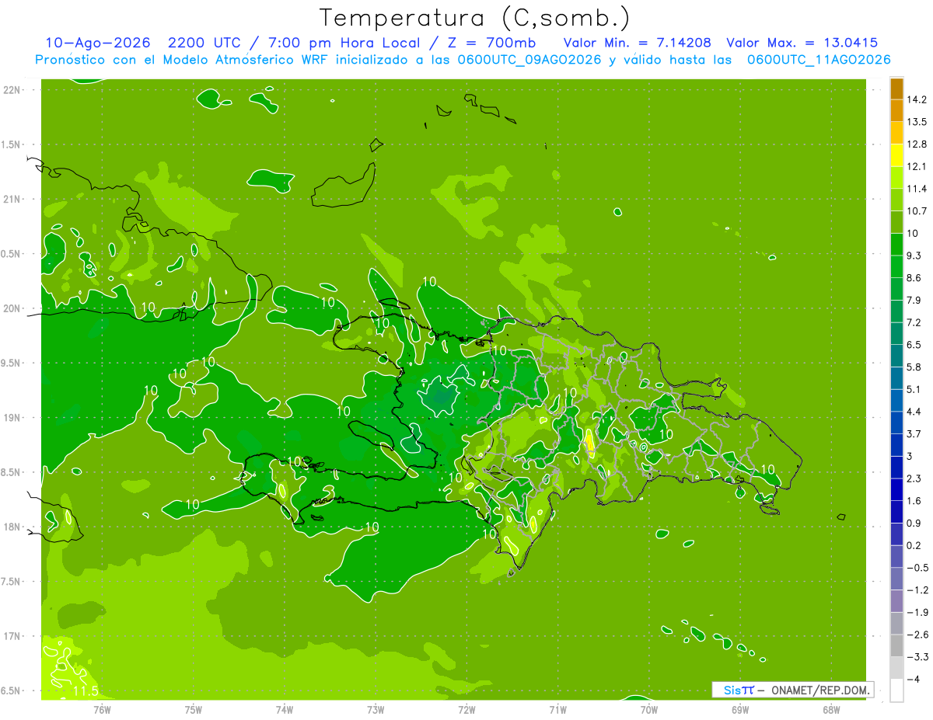Click the '11.5' contour label
The width and height of the screenshot is (933, 720).
[85, 690]
